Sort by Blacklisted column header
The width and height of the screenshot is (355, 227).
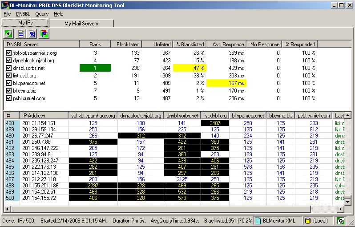(x=126, y=45)
